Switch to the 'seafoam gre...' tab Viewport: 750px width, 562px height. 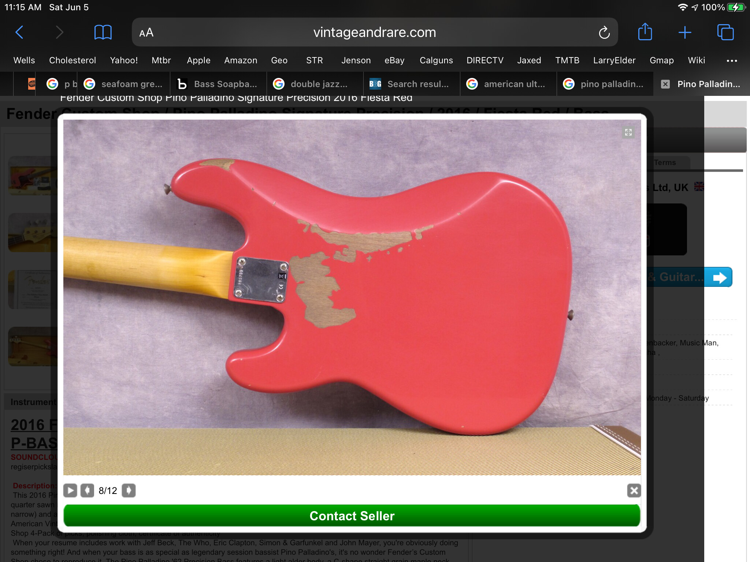(123, 84)
